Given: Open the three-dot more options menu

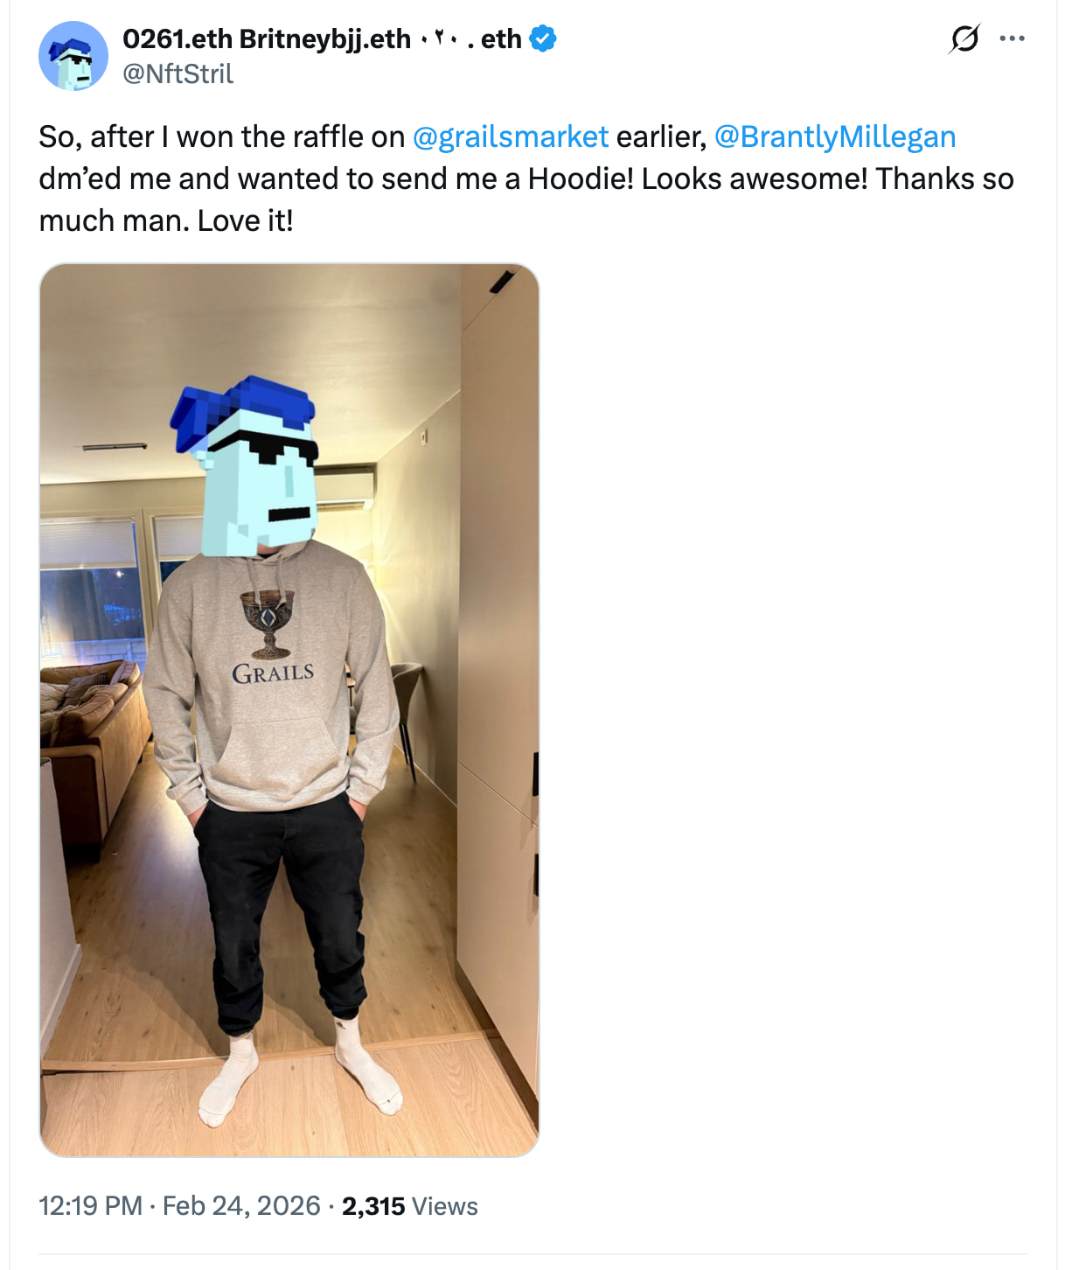Looking at the screenshot, I should click(1012, 38).
